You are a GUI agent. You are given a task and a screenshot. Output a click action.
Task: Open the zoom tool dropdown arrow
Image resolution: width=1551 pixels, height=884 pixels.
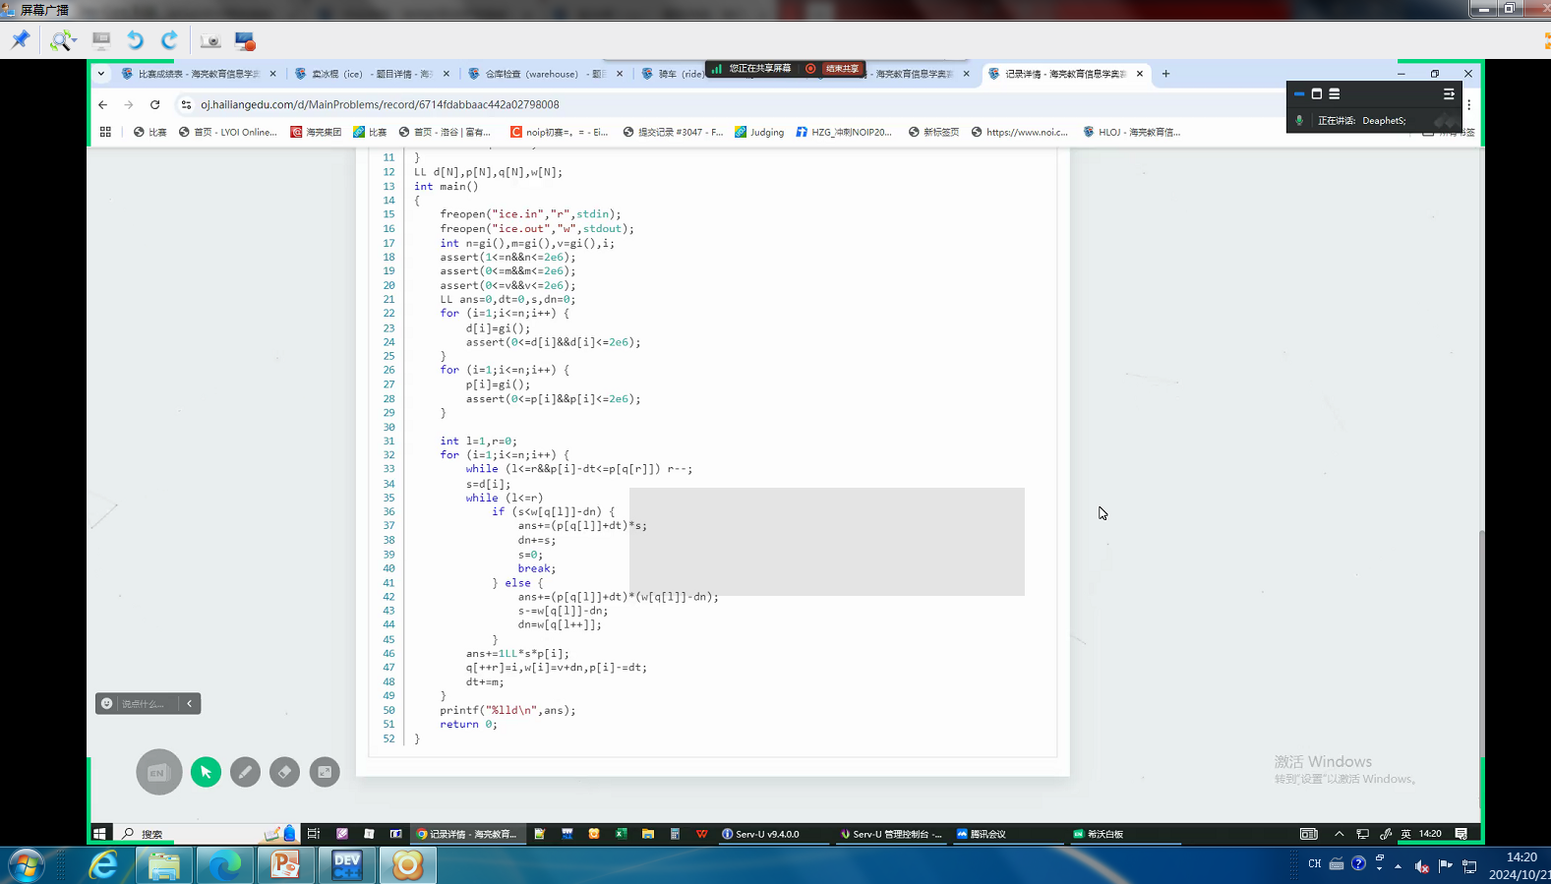pyautogui.click(x=75, y=41)
